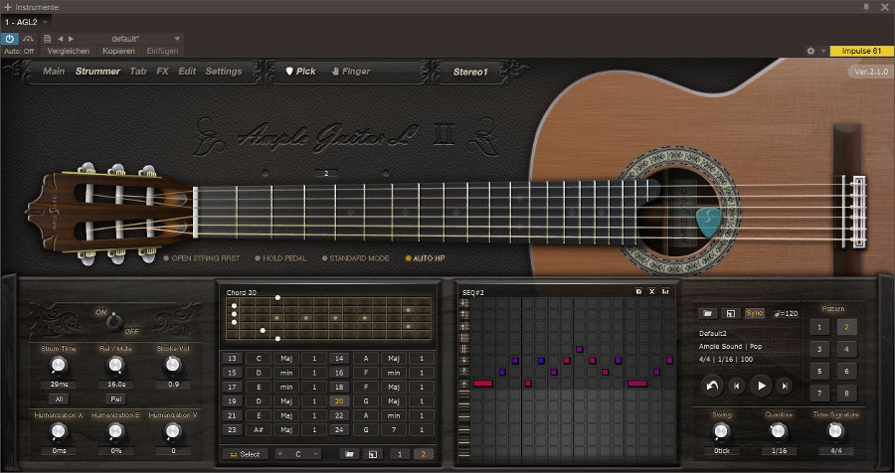This screenshot has height=473, width=895.
Task: Open the Tab page
Action: pyautogui.click(x=138, y=72)
